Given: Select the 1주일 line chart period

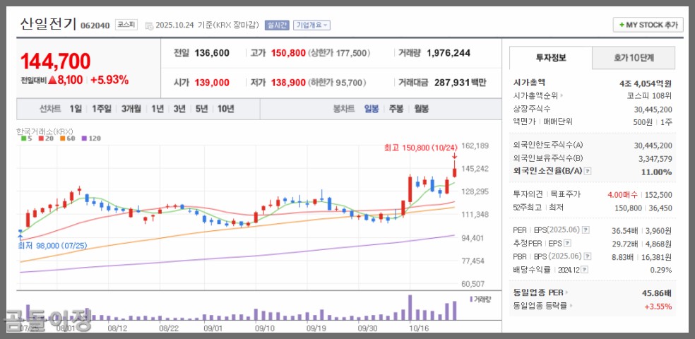Looking at the screenshot, I should coord(102,109).
